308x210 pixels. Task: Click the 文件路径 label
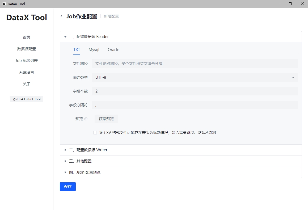(80, 64)
